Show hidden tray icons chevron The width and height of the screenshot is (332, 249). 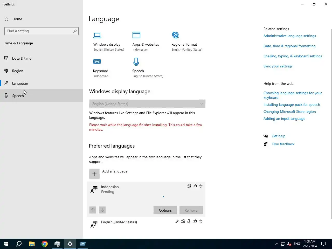276,244
